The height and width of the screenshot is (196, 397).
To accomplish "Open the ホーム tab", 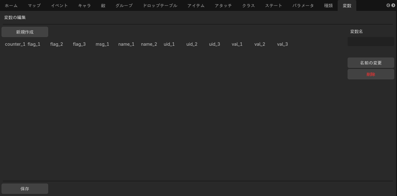I will click(x=11, y=6).
